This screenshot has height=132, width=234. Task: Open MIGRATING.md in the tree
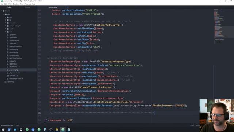coord(14,67)
